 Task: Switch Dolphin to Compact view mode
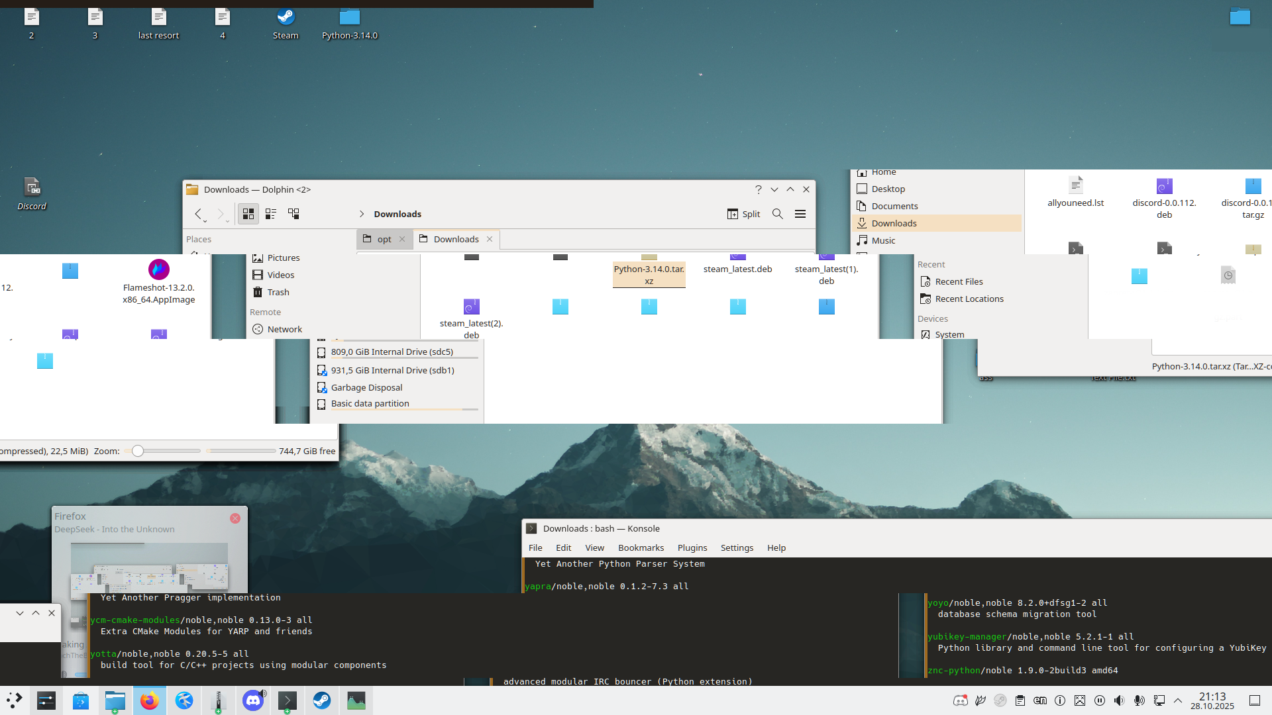pyautogui.click(x=271, y=214)
